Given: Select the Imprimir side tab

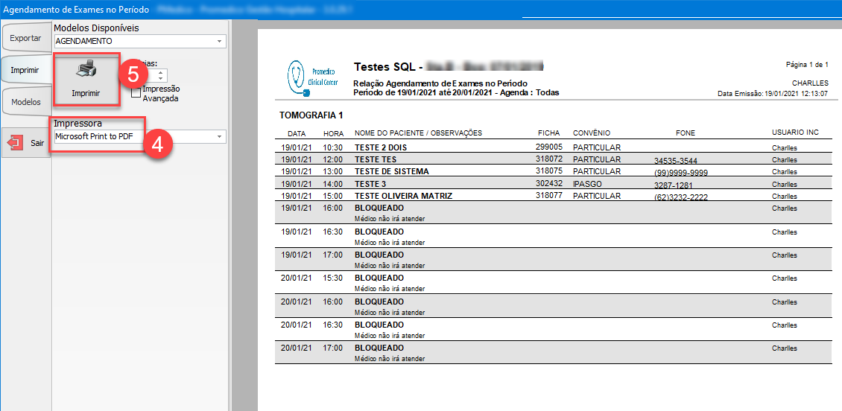Looking at the screenshot, I should point(25,69).
